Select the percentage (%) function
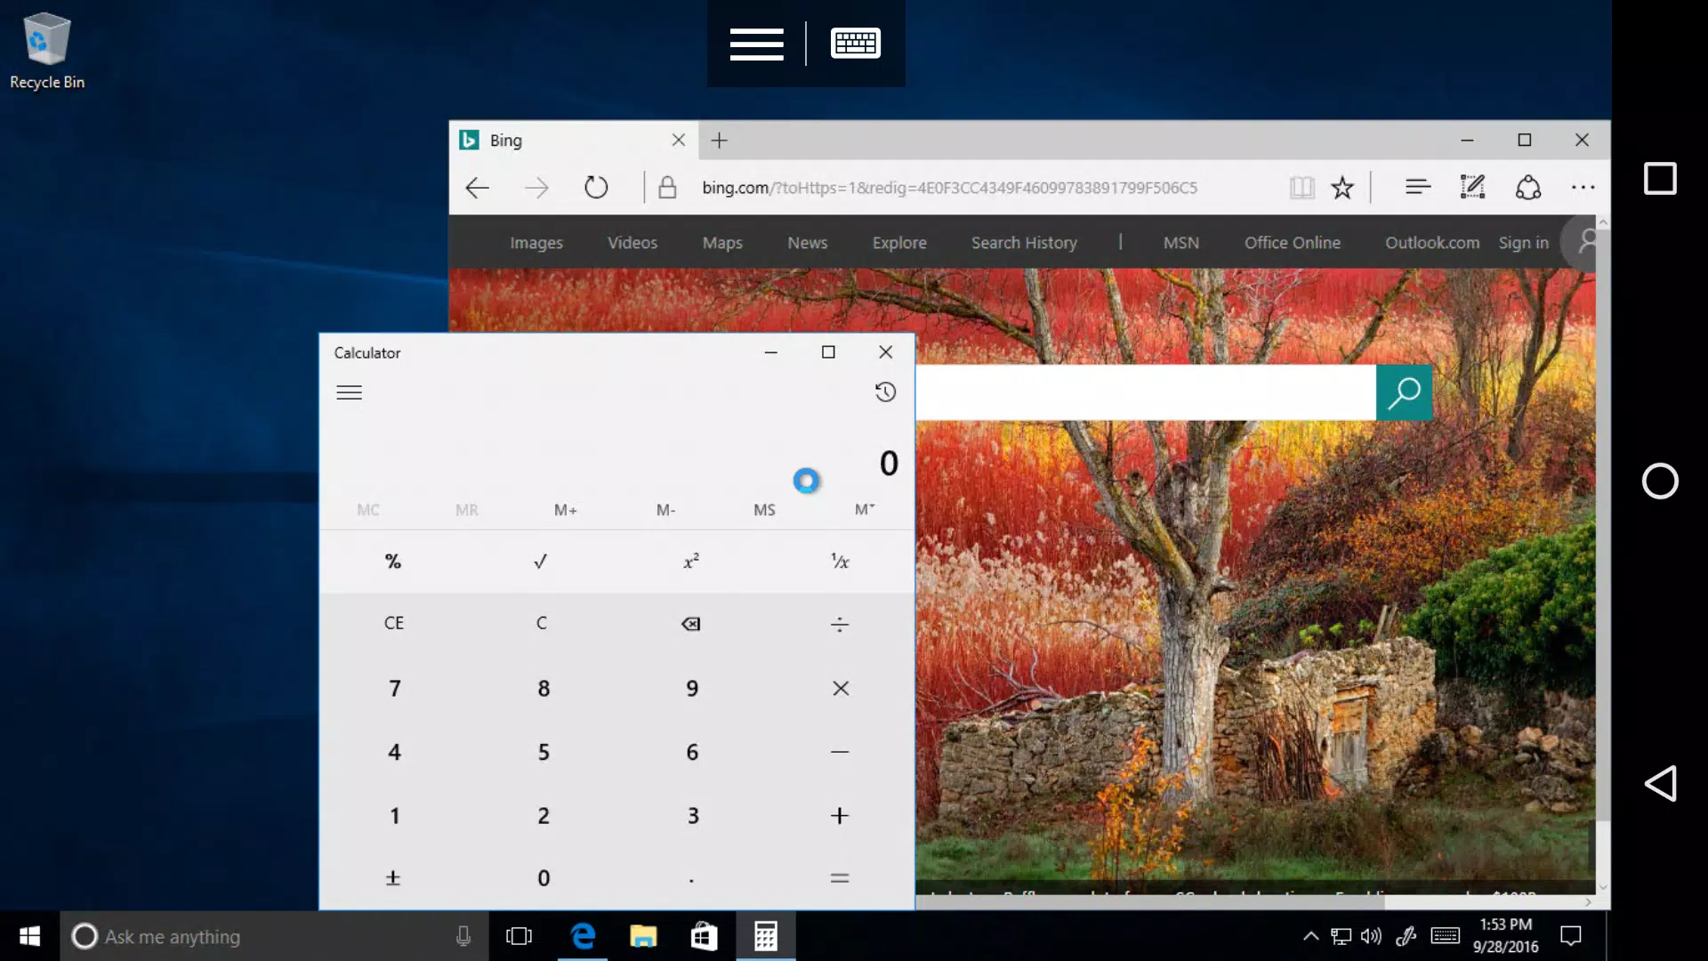This screenshot has height=961, width=1708. pyautogui.click(x=393, y=560)
